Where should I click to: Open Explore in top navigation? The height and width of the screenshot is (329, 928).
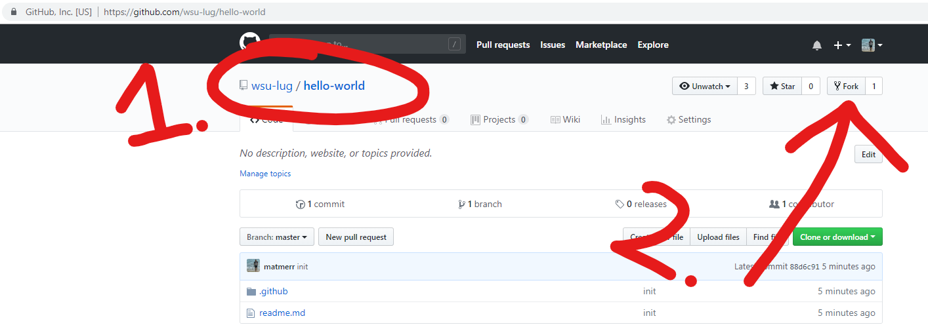[x=653, y=45]
